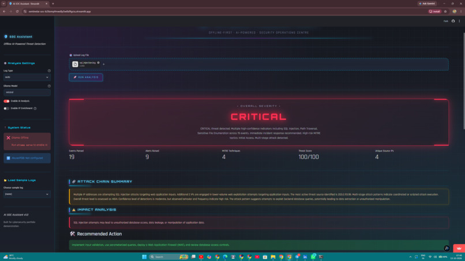Focus the address bar URL

[x=59, y=12]
